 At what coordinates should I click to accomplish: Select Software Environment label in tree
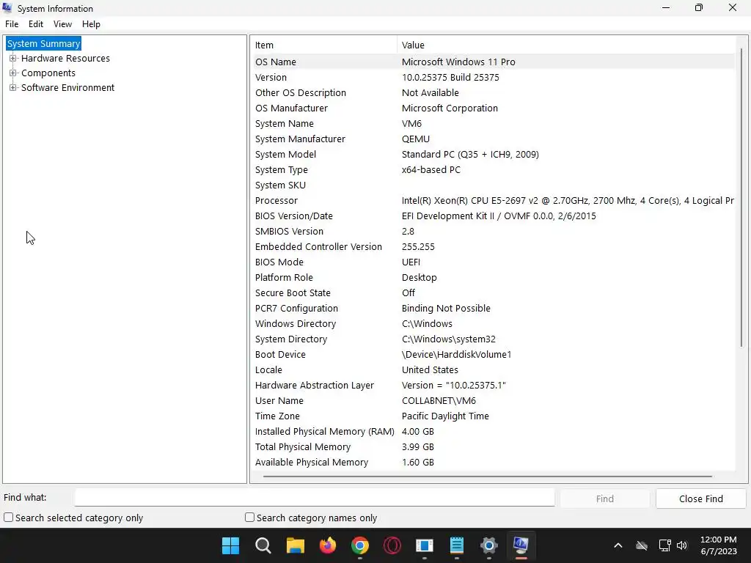pos(68,88)
